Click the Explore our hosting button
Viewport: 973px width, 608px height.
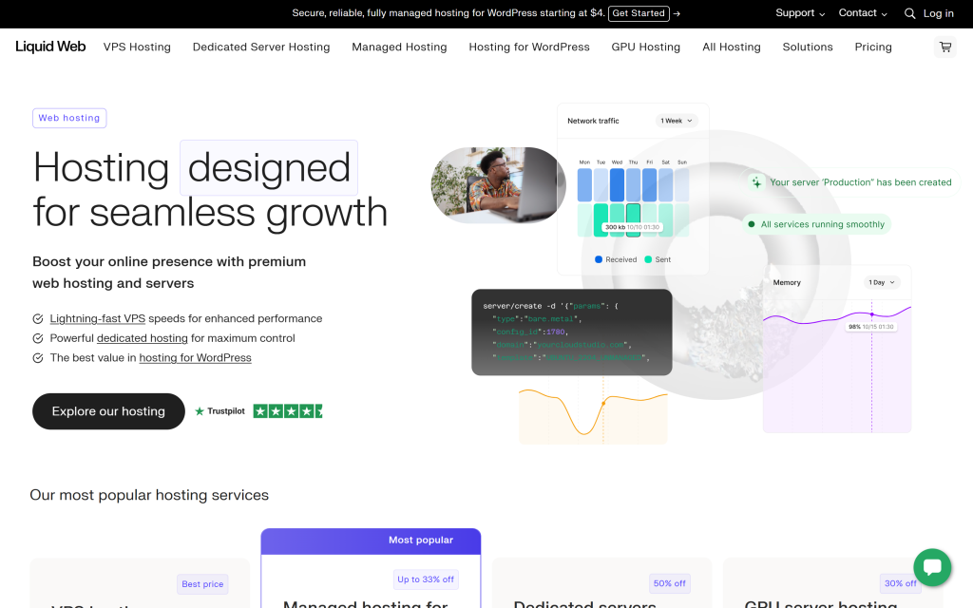click(x=108, y=411)
